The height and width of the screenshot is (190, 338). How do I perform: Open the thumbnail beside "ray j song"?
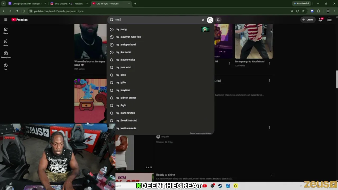coord(205,29)
